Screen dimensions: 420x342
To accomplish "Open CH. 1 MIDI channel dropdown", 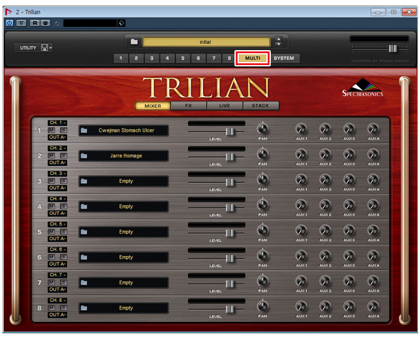I will tap(57, 123).
